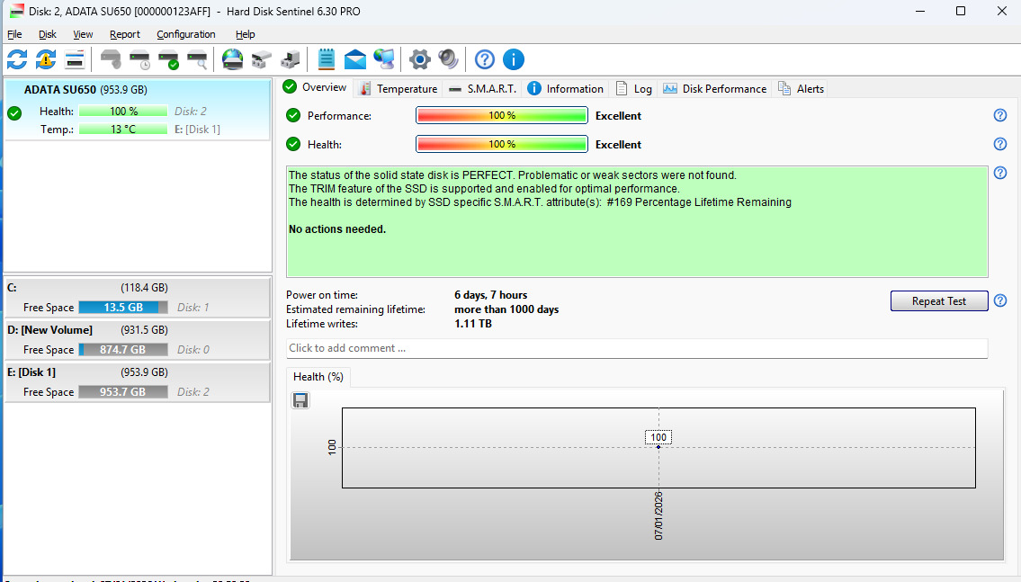Open the Configuration menu
1021x582 pixels.
pyautogui.click(x=185, y=34)
